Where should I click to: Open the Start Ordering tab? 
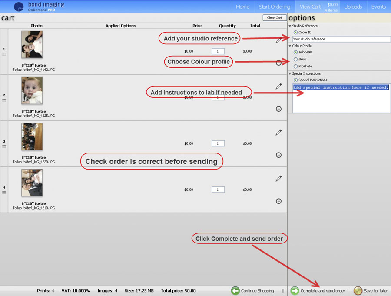pos(274,7)
